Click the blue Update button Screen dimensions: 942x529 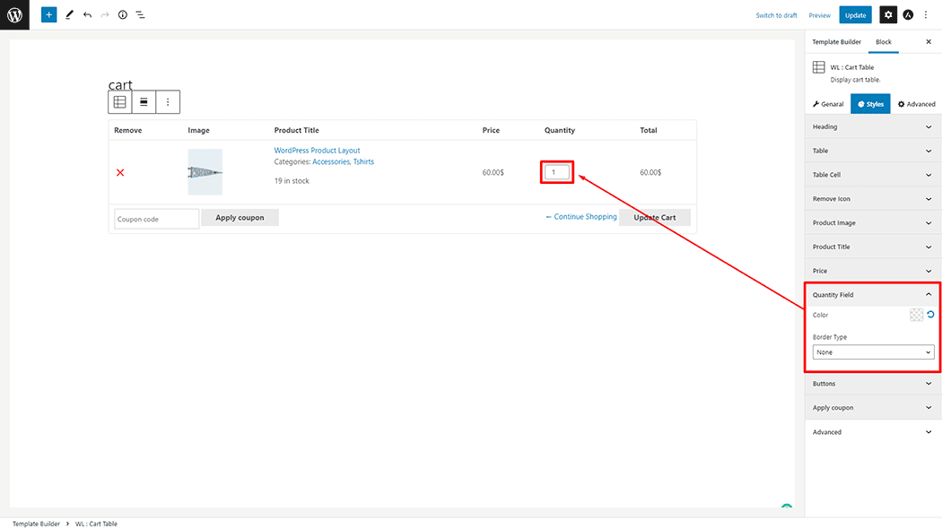[x=855, y=15]
